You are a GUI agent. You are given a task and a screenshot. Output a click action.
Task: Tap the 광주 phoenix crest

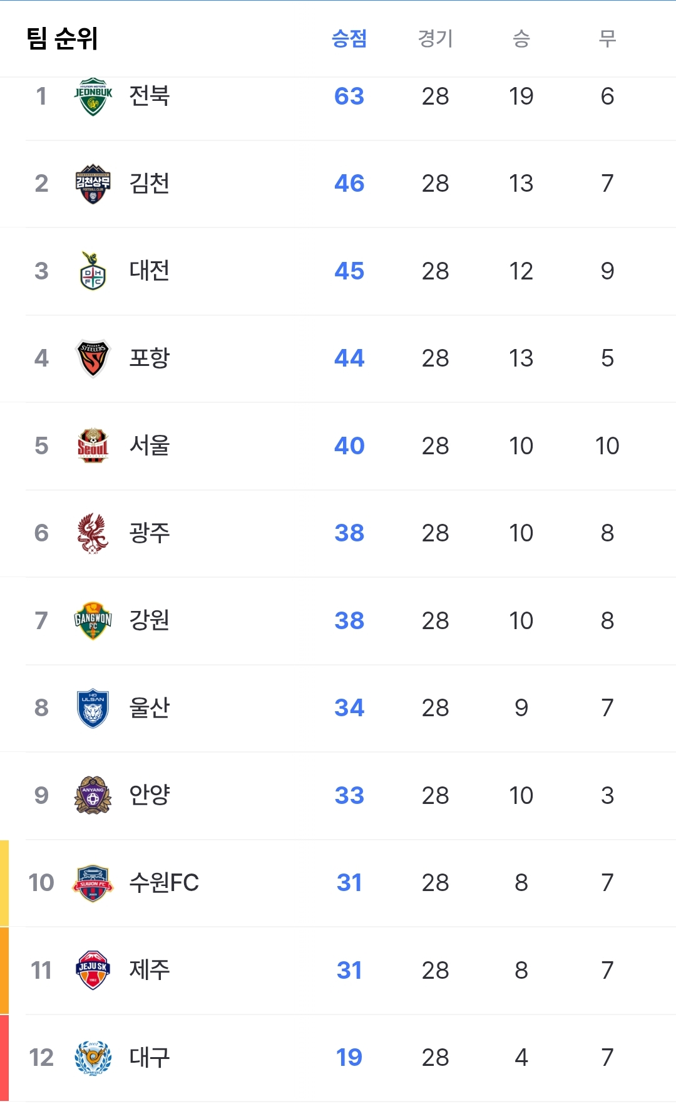point(93,533)
